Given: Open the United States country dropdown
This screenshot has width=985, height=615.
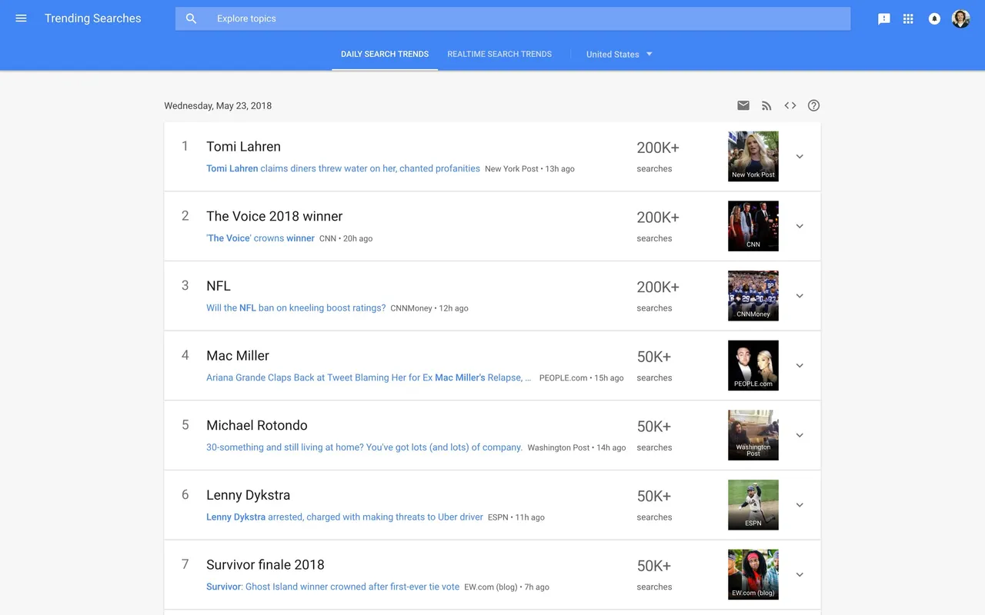Looking at the screenshot, I should (619, 54).
